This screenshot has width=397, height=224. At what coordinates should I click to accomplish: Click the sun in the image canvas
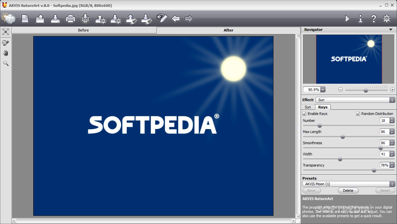[x=233, y=68]
